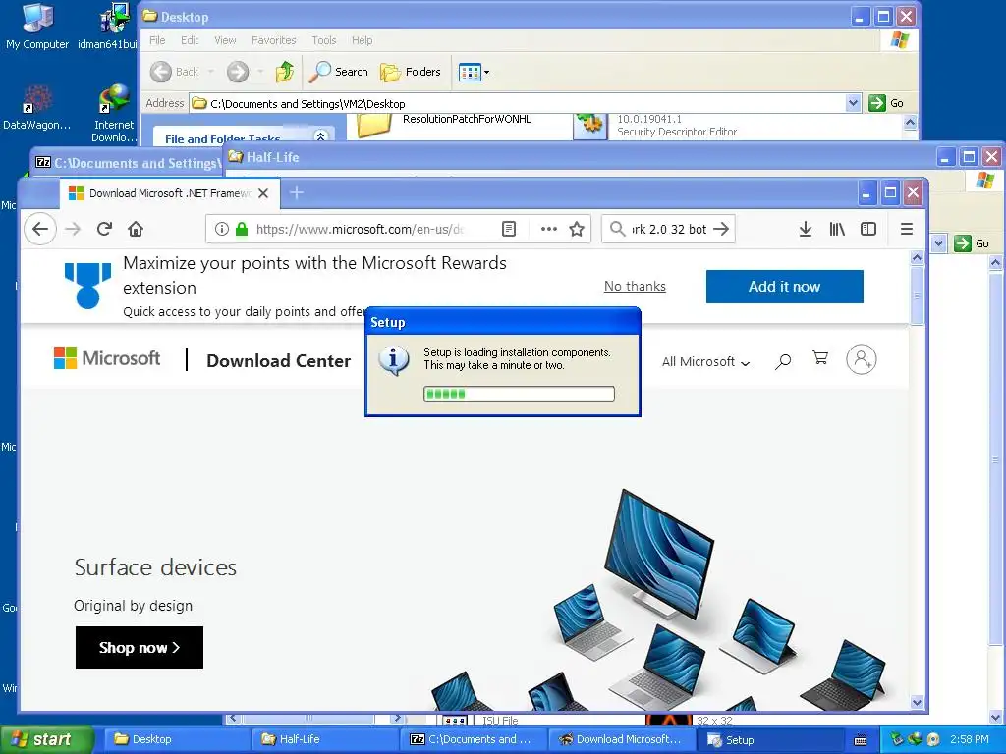Dismiss rewards banner with No thanks
1006x754 pixels.
point(635,286)
